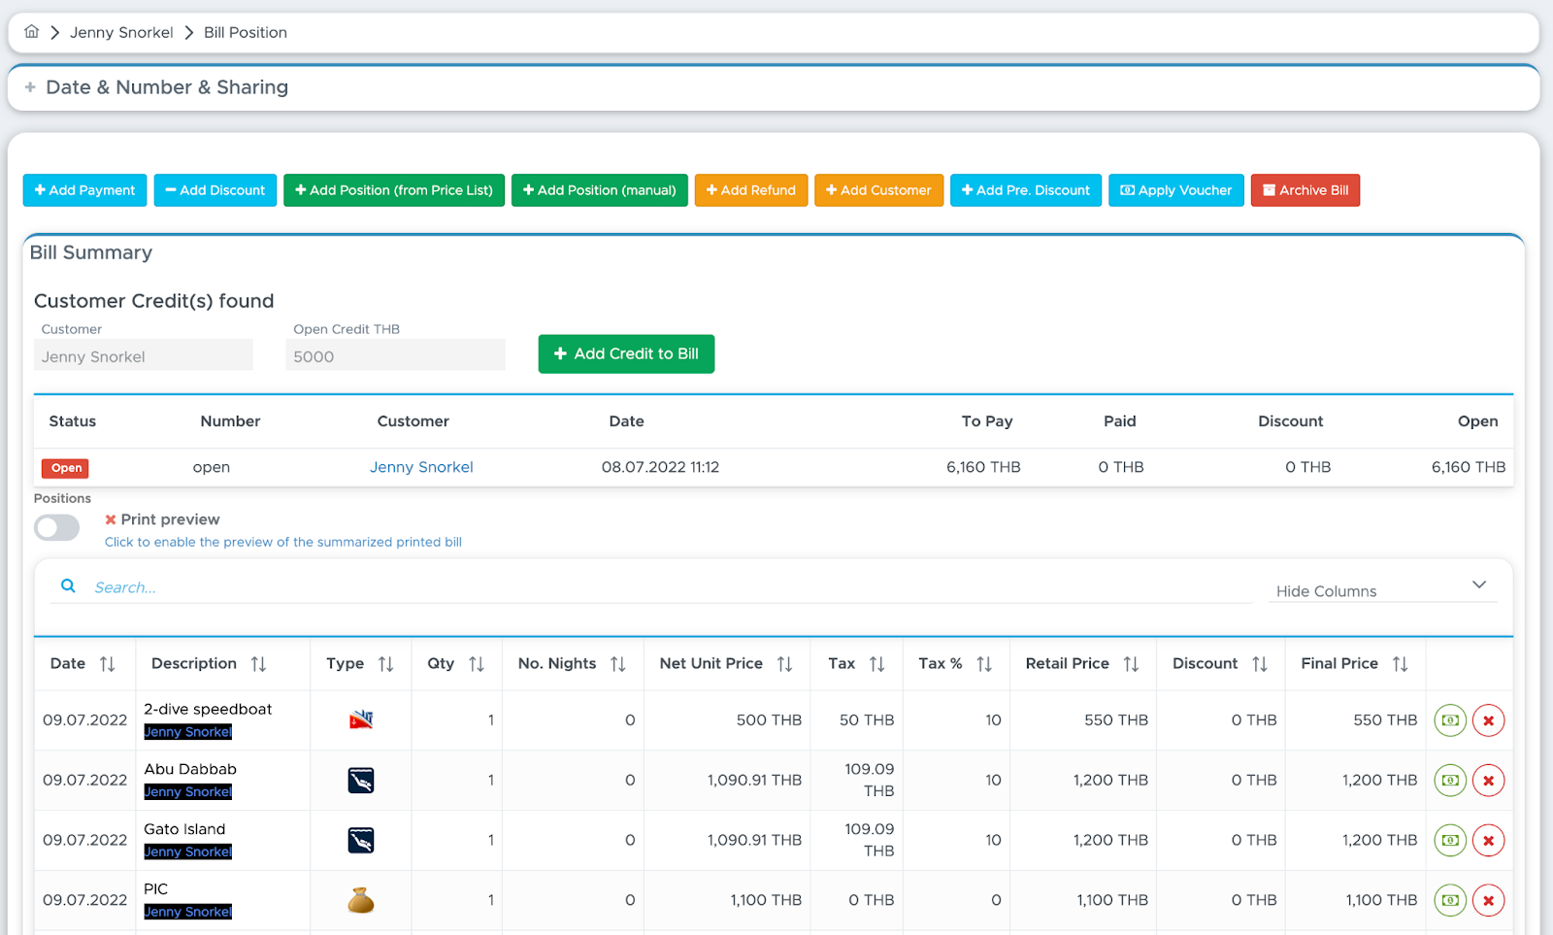The height and width of the screenshot is (935, 1553).
Task: Click Apply Voucher button
Action: tap(1176, 190)
